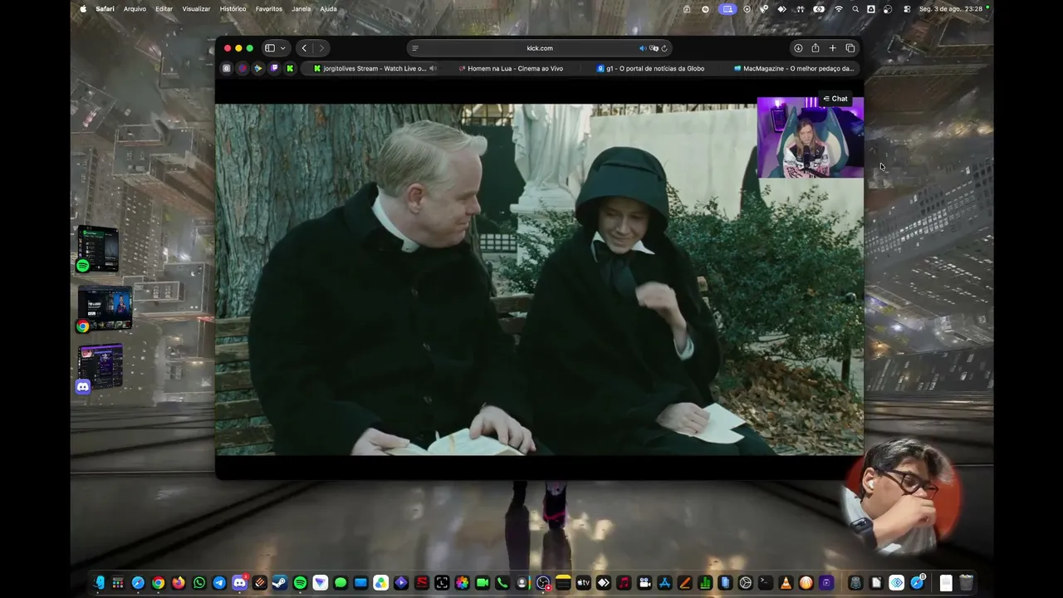The image size is (1063, 598).
Task: Open Telegram from the dock
Action: (219, 583)
